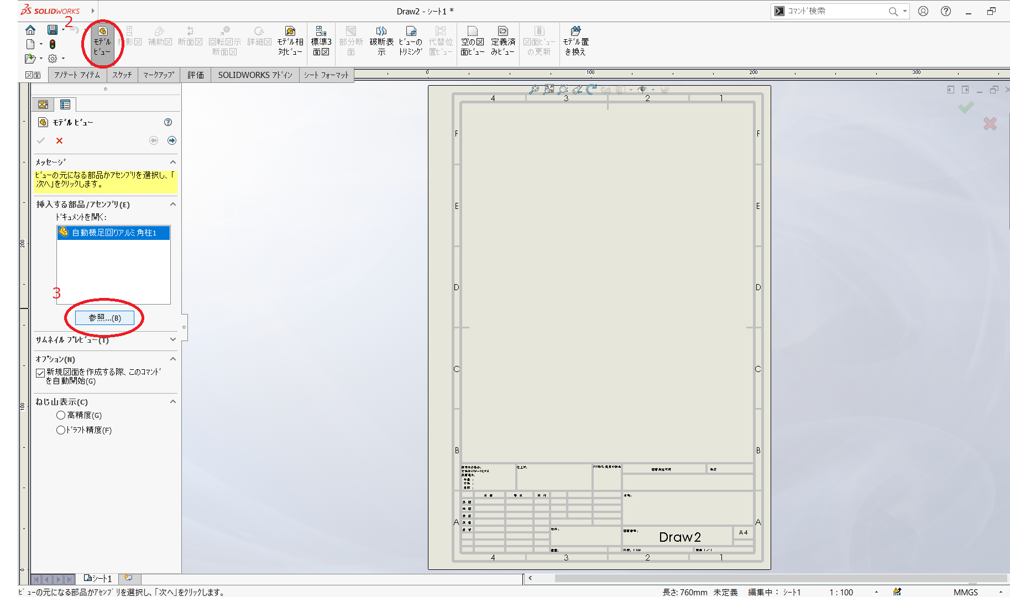Open the New document dropdown arrow
Image resolution: width=1010 pixels, height=597 pixels.
41,44
